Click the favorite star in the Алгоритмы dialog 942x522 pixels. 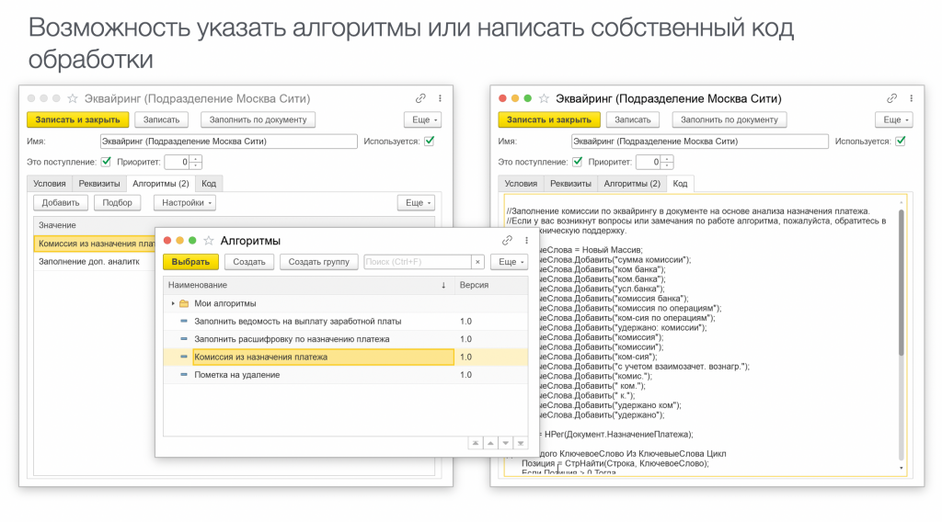(x=209, y=241)
